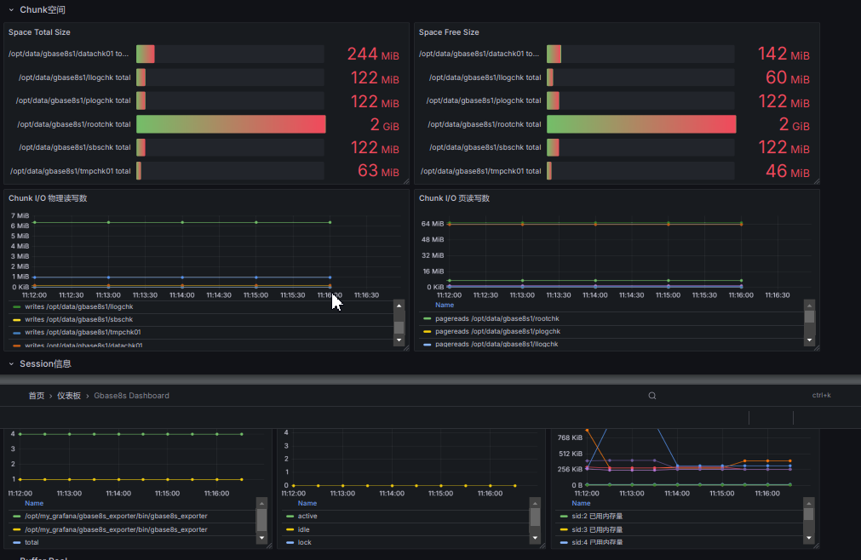Click resize handle of Space Free Size panel
The image size is (861, 560).
tap(817, 181)
